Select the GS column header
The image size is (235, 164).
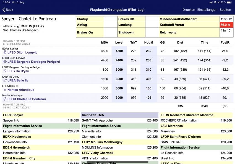click(x=162, y=43)
